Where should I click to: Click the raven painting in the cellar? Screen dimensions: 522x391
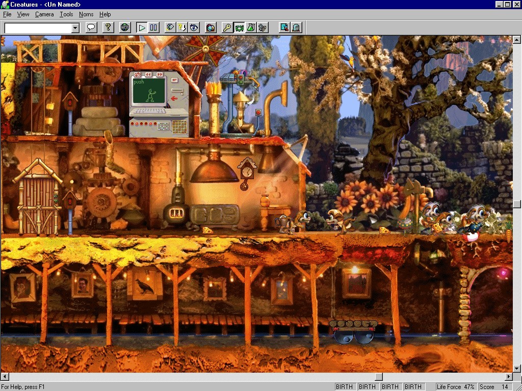coord(145,285)
